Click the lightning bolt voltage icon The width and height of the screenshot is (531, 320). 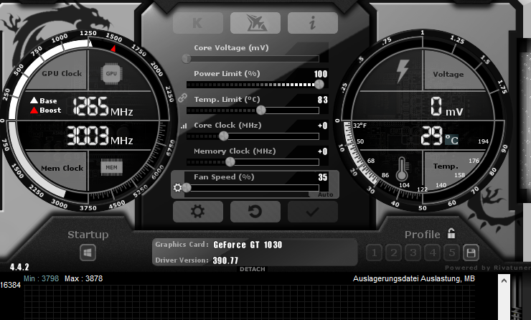[x=403, y=71]
